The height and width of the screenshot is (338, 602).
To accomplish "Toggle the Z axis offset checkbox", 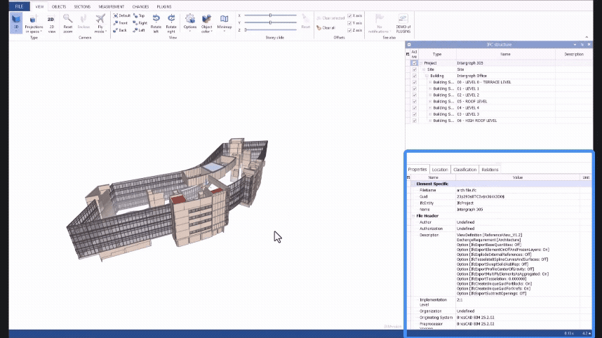I will pos(350,30).
